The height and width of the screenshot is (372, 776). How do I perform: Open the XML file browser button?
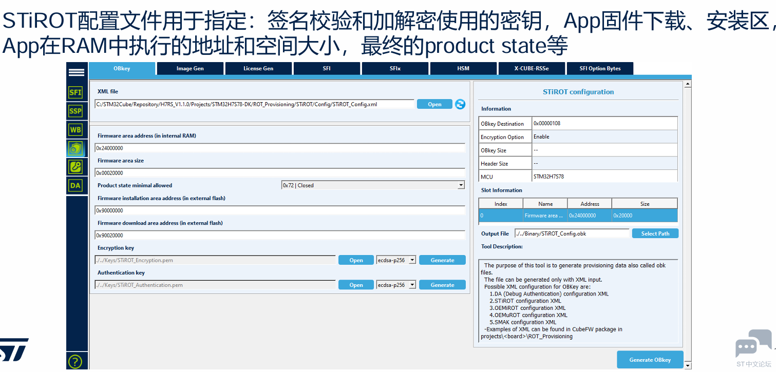point(434,104)
